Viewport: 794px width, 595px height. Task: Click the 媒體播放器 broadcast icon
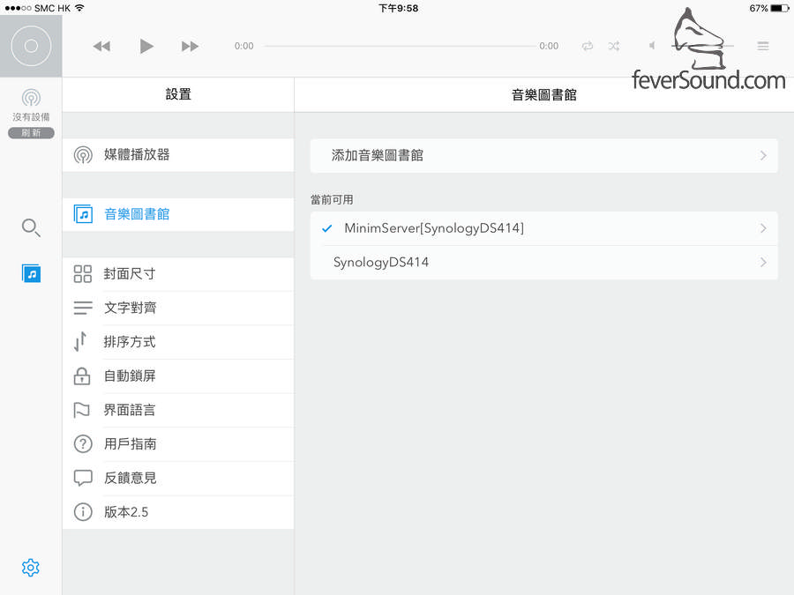83,155
